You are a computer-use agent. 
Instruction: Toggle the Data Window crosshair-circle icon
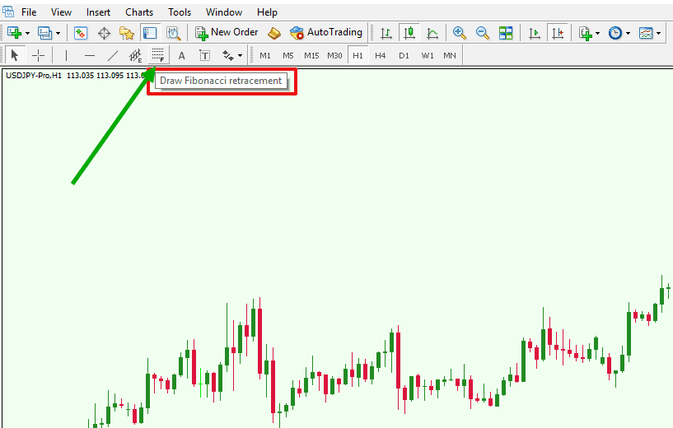104,33
